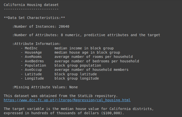Select the AveRooms attribute name
182x117 pixels.
[x=33, y=57]
